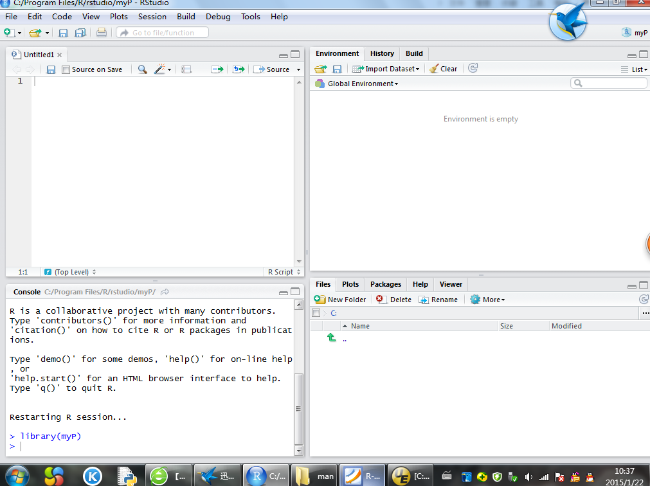650x486 pixels.
Task: Open an existing file with the folder icon
Action: click(x=35, y=33)
